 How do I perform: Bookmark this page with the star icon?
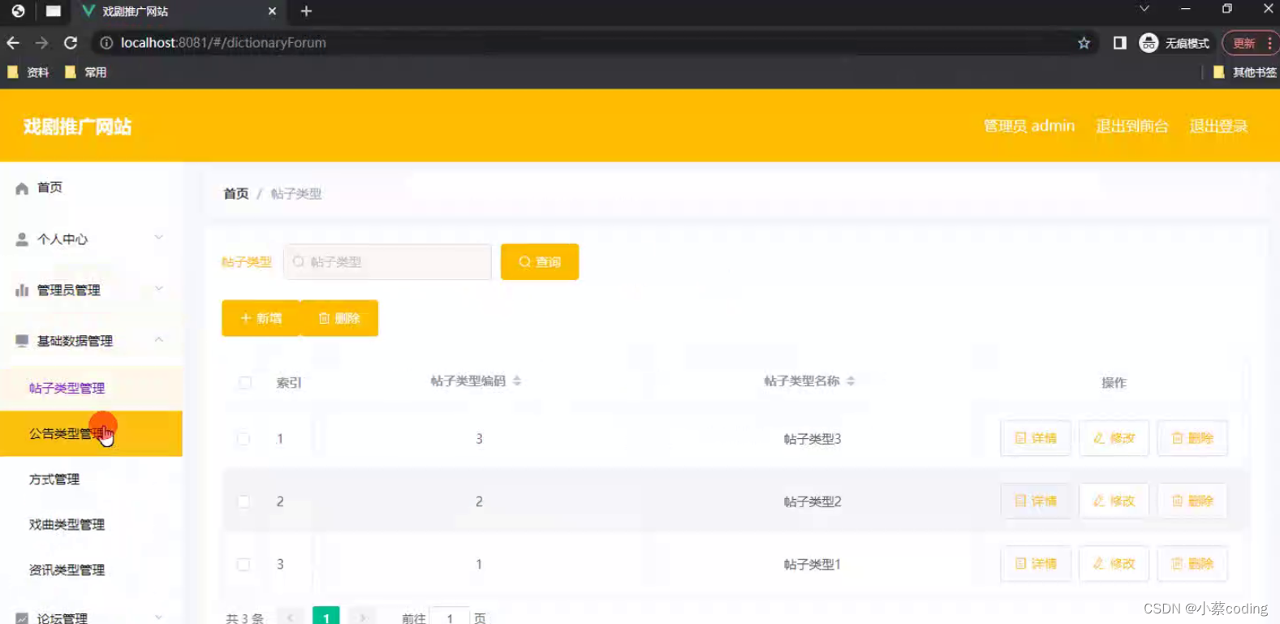pos(1084,43)
